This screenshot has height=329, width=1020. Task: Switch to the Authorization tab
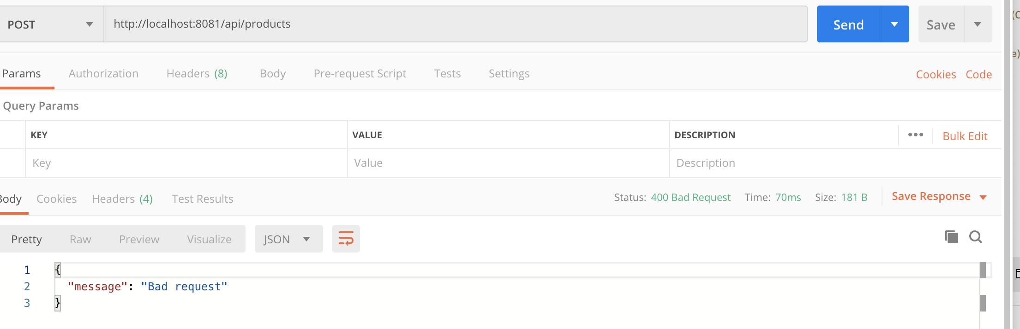[x=103, y=74]
